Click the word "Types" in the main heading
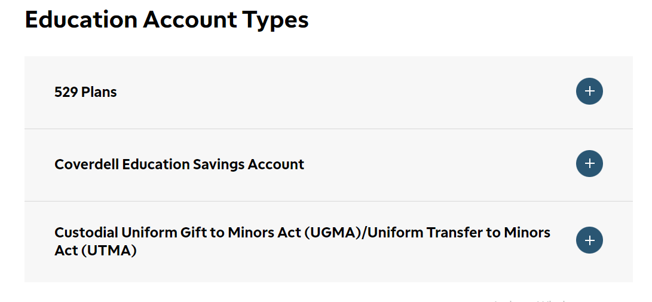The width and height of the screenshot is (652, 302). coord(276,20)
